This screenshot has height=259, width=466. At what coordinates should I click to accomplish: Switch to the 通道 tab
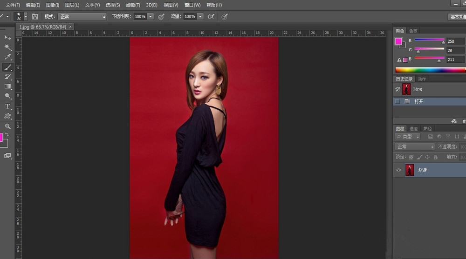tap(414, 128)
